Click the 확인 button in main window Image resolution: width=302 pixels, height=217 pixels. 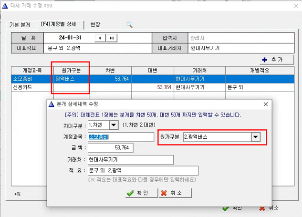point(232,208)
